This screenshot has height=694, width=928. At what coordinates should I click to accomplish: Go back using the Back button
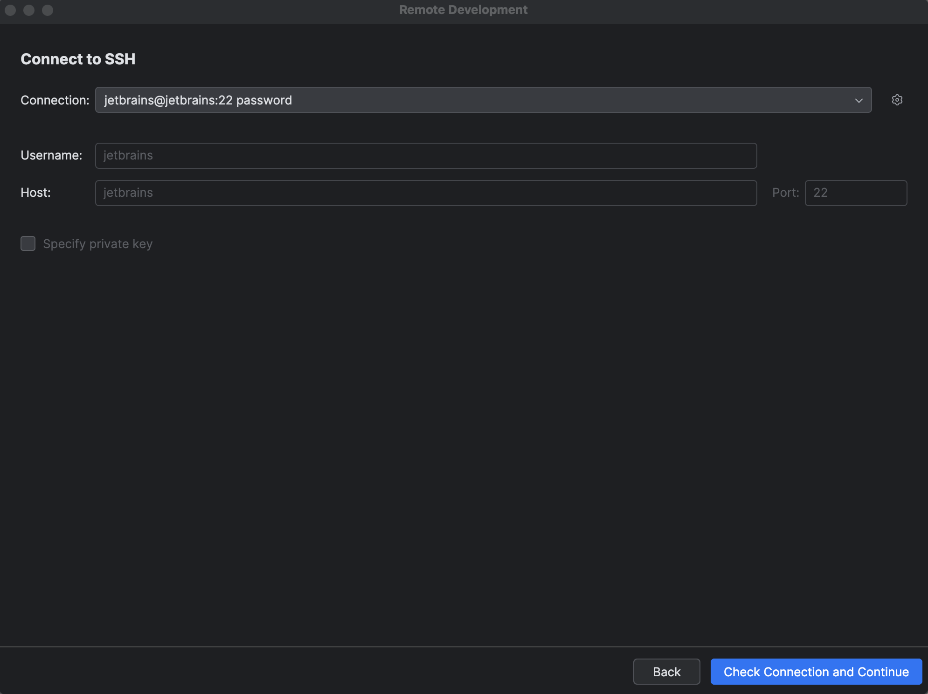tap(666, 672)
